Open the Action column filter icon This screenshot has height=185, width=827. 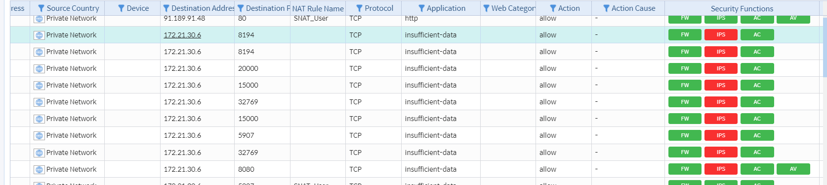pyautogui.click(x=553, y=8)
